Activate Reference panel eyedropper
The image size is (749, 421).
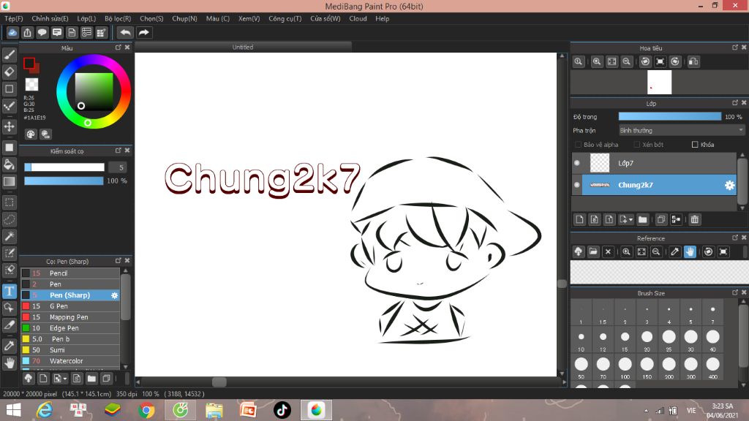pyautogui.click(x=674, y=251)
